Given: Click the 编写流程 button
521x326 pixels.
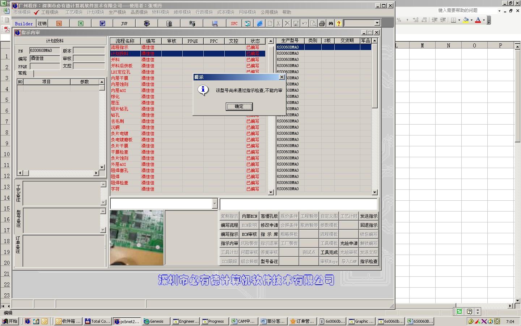Looking at the screenshot, I should tap(229, 225).
